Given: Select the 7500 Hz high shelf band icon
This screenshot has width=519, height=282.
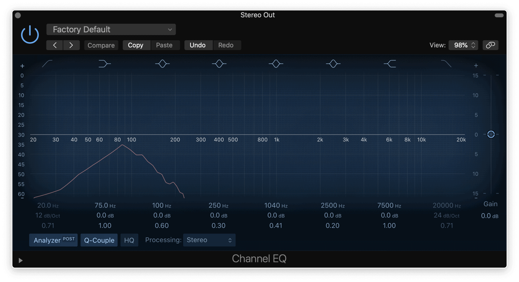Looking at the screenshot, I should [x=390, y=64].
